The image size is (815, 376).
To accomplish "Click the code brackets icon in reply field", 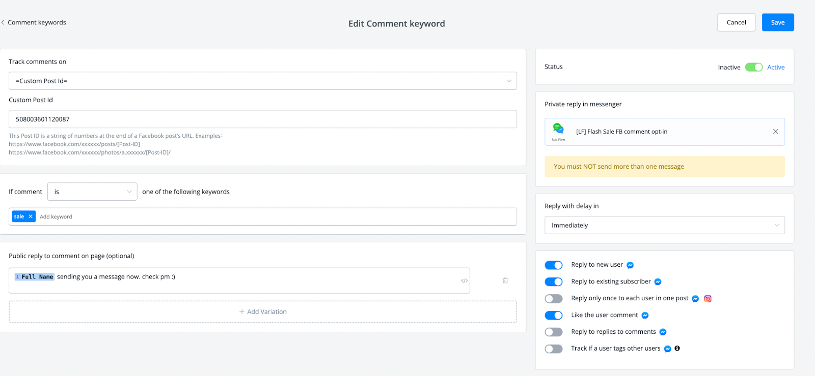I will point(464,280).
